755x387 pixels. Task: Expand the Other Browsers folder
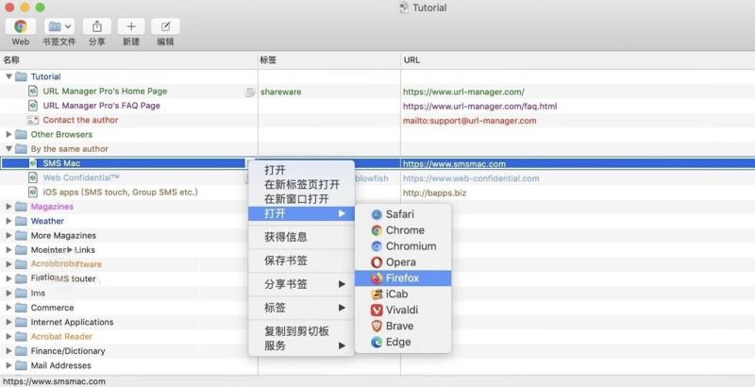point(8,134)
